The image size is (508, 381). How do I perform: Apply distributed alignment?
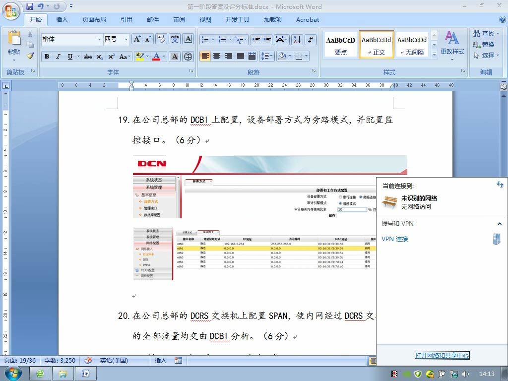click(252, 56)
